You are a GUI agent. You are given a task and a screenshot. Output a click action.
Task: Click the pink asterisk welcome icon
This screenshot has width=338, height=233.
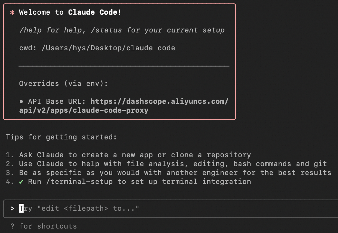12,12
